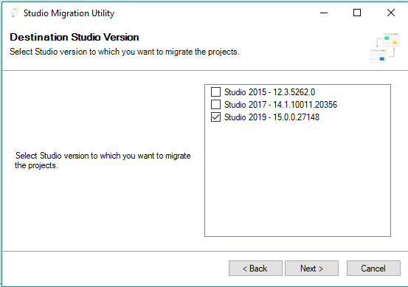Cancel the migration wizard
Image resolution: width=408 pixels, height=287 pixels.
[373, 269]
